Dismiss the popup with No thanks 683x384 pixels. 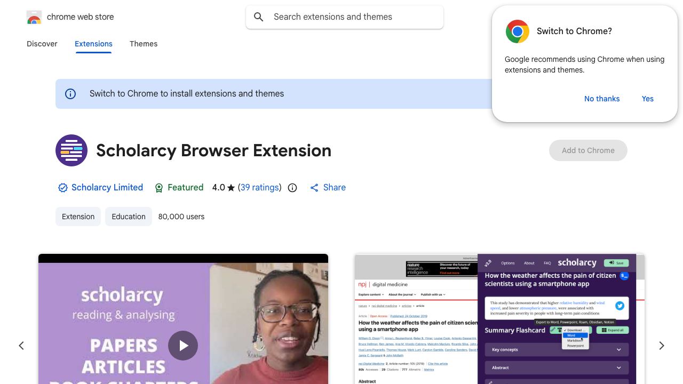pyautogui.click(x=602, y=99)
